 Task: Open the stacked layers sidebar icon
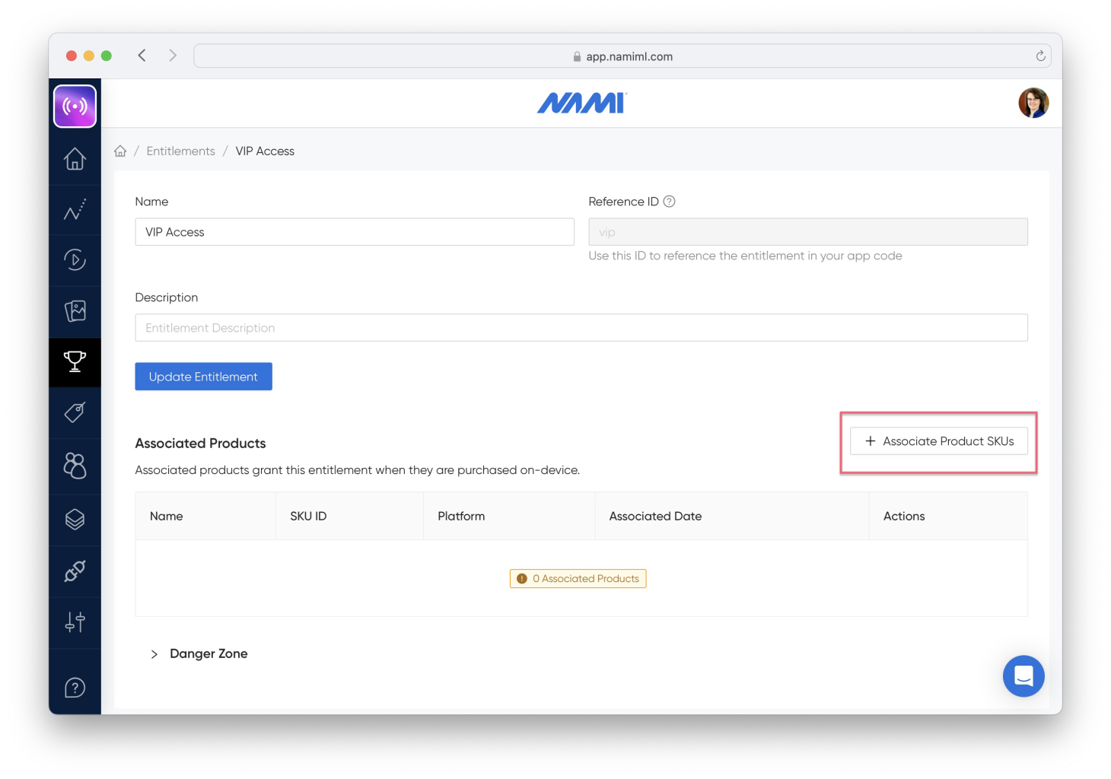75,520
